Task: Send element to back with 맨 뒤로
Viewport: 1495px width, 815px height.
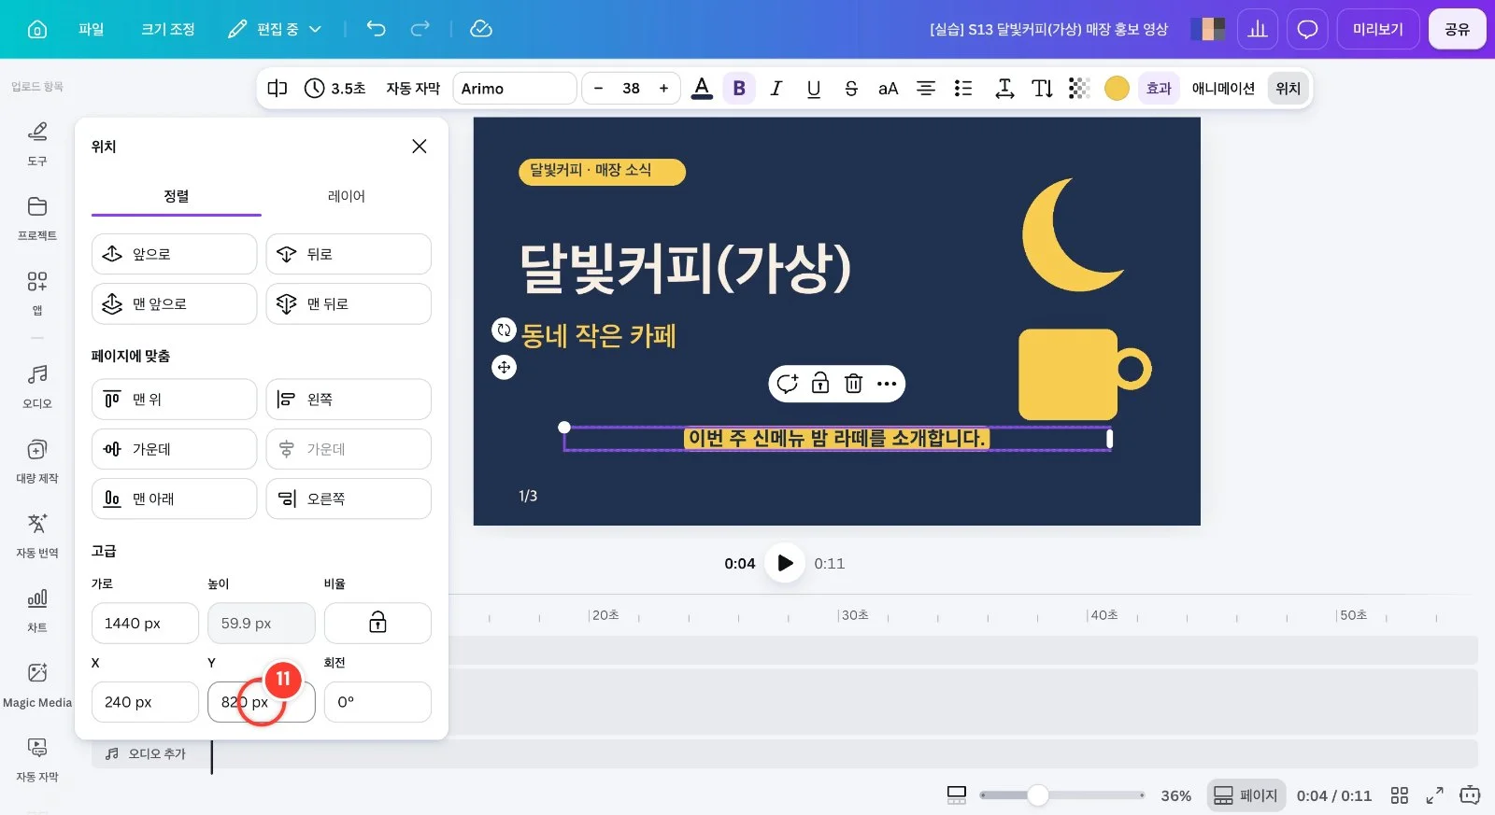Action: 349,304
